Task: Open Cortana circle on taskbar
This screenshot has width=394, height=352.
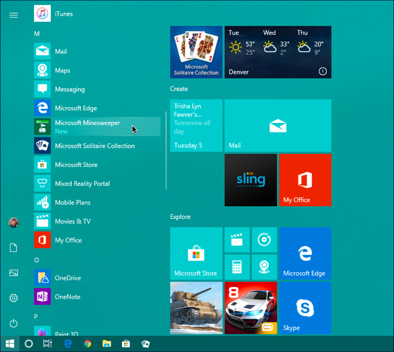Action: (x=29, y=344)
